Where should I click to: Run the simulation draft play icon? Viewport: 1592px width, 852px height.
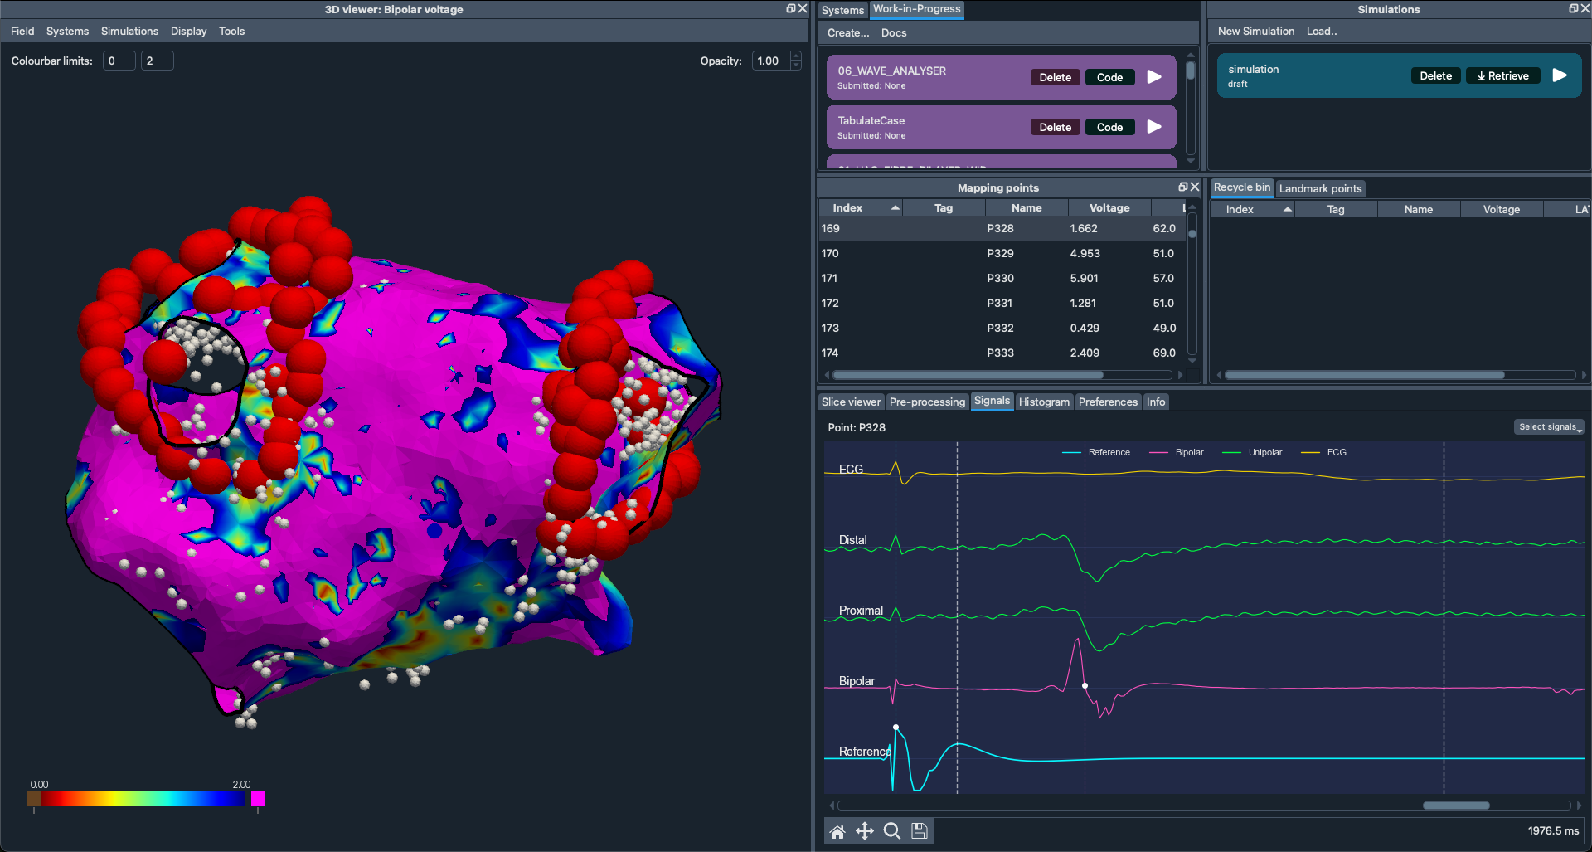coord(1560,75)
